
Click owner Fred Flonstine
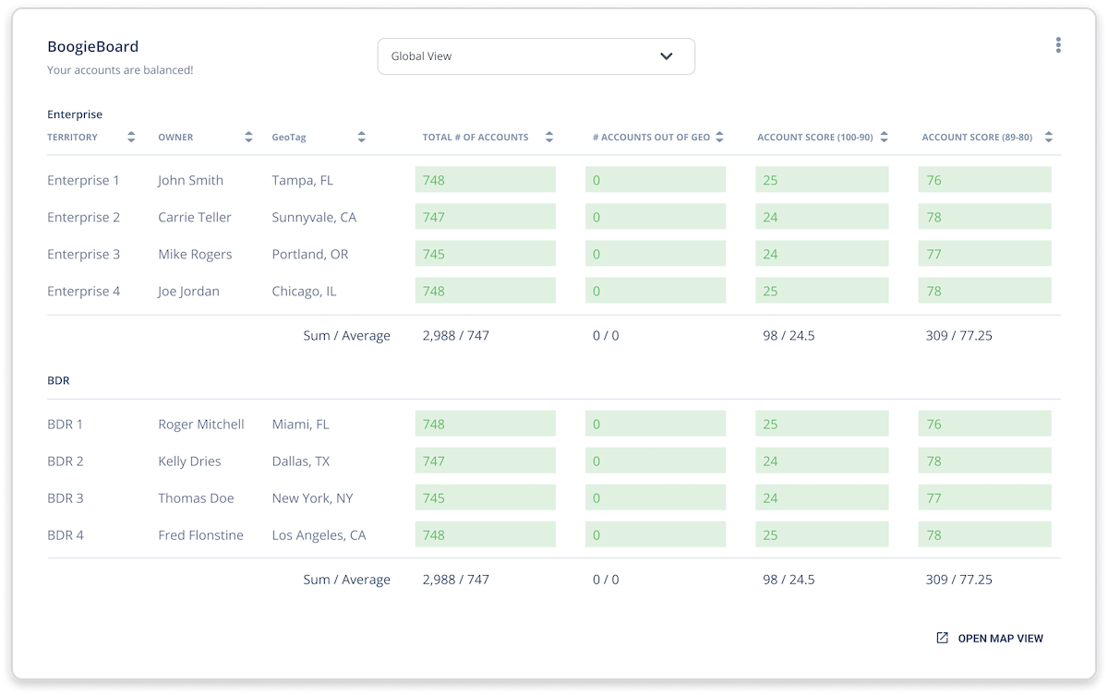pos(200,535)
